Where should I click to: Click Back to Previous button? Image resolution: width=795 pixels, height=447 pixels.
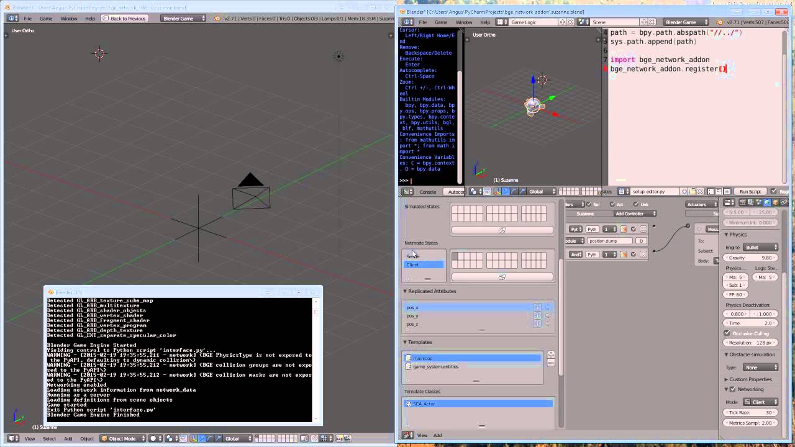coord(124,19)
